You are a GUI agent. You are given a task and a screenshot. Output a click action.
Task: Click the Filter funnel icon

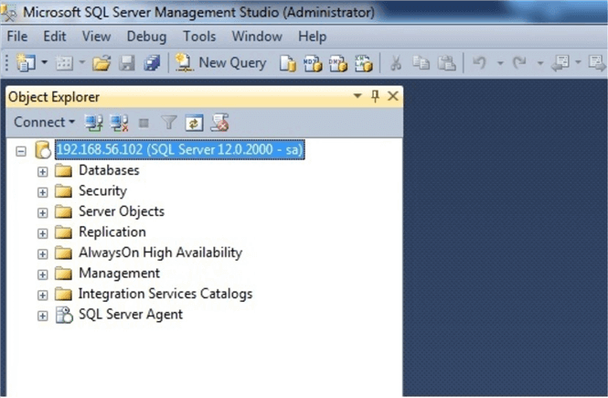169,123
